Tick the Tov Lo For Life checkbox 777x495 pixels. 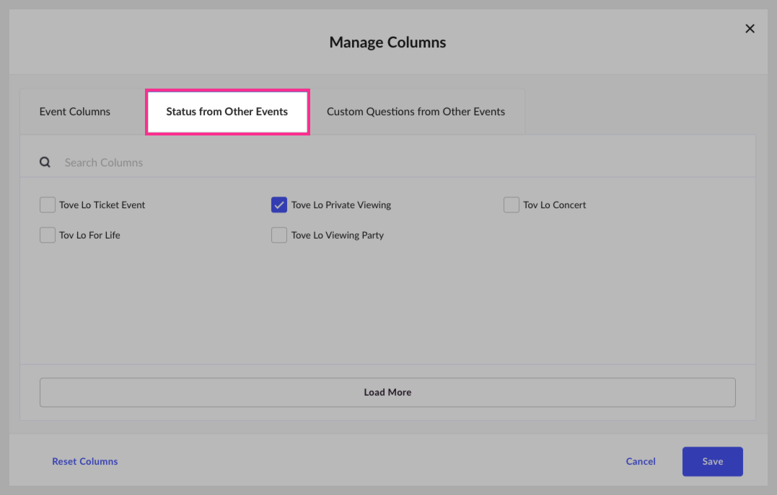pos(48,235)
